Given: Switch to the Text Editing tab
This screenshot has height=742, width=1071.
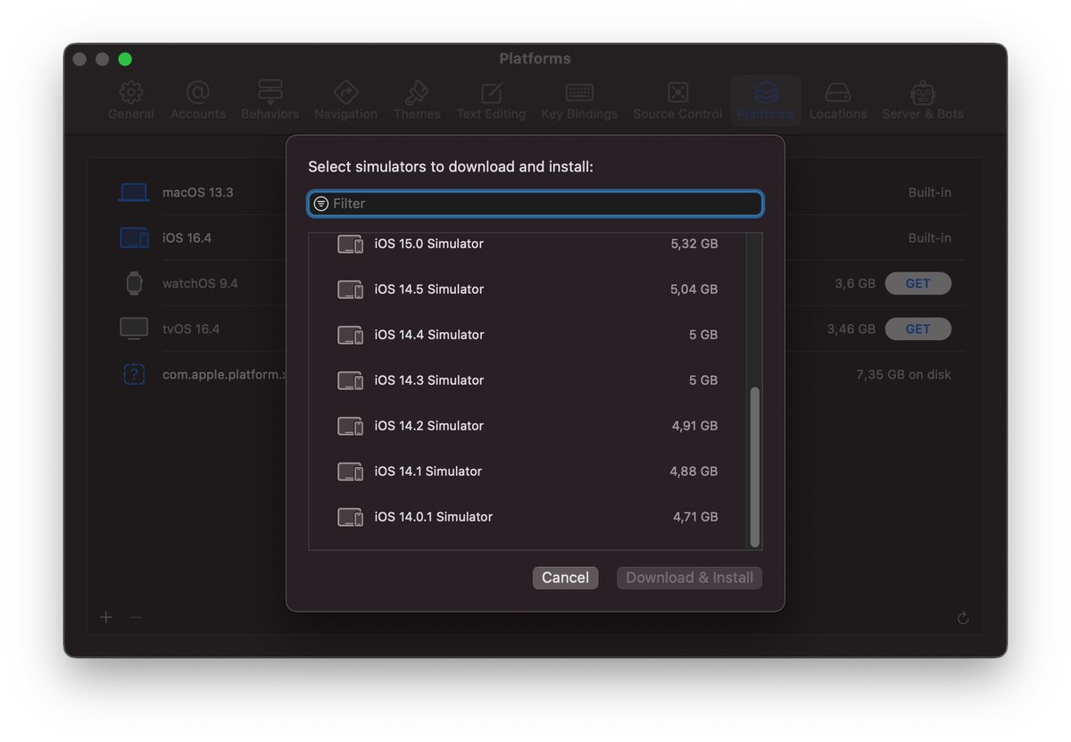Looking at the screenshot, I should click(x=491, y=98).
